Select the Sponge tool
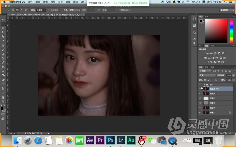 (3, 75)
